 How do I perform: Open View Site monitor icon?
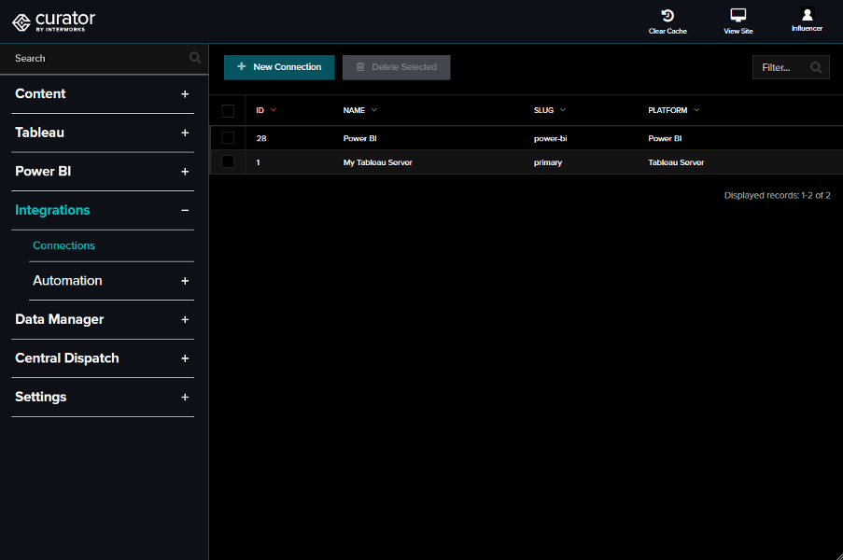pos(738,15)
